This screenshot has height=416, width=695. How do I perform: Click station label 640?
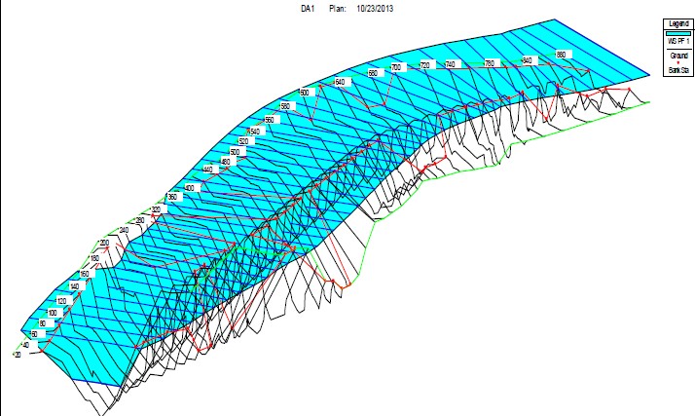pyautogui.click(x=340, y=82)
